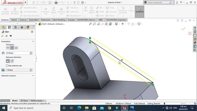Image resolution: width=197 pixels, height=111 pixels.
Task: Open the Display Style cube icon
Action: [116, 24]
